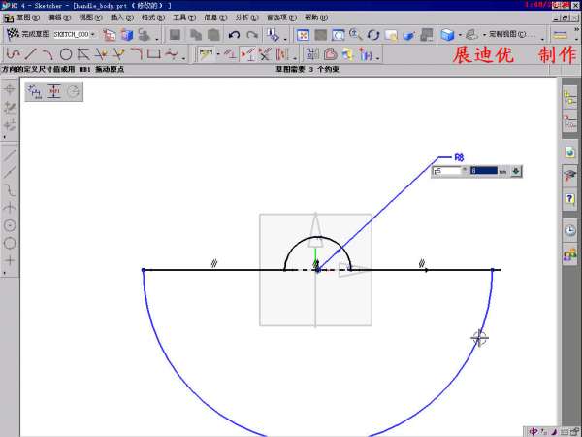Pick the Arc sketch tool
Viewport: 582px width, 437px height.
coord(48,53)
